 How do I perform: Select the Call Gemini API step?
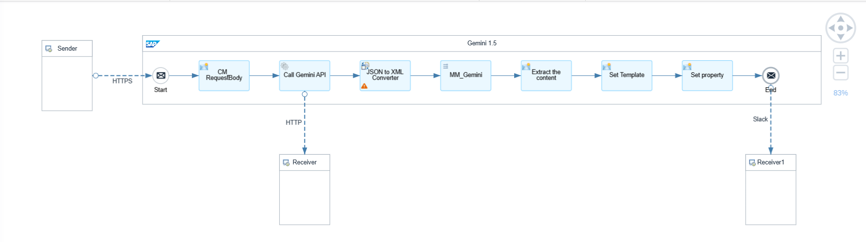(x=304, y=75)
